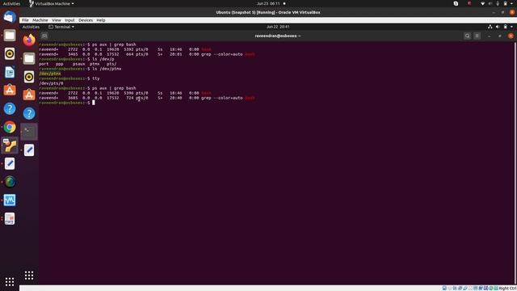Open the guest clock Jun 22 20:41
Viewport: 517px width, 291px height.
[278, 27]
